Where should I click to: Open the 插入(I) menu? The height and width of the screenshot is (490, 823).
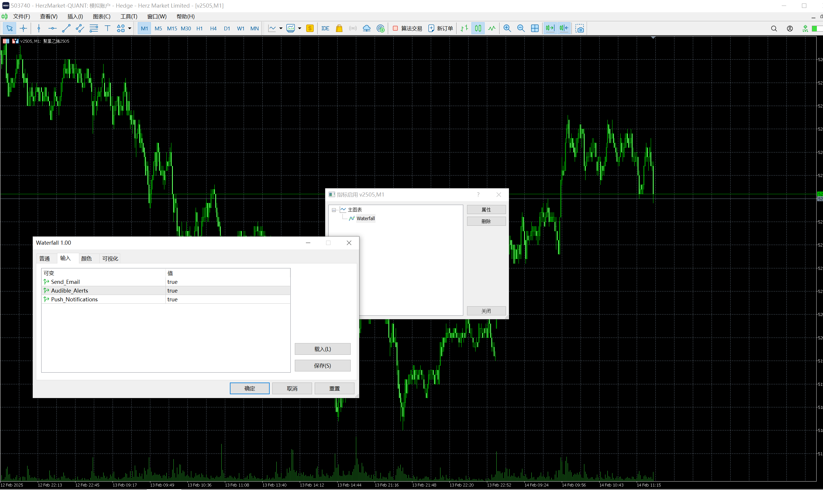pyautogui.click(x=75, y=17)
